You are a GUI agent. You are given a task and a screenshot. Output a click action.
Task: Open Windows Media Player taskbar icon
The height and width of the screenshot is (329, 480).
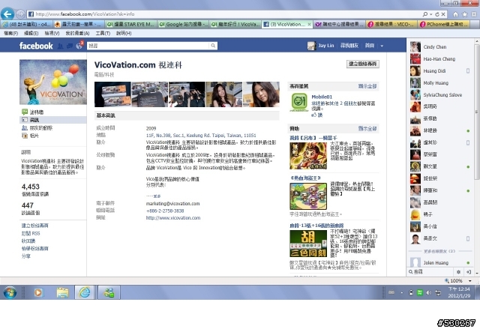pyautogui.click(x=38, y=292)
